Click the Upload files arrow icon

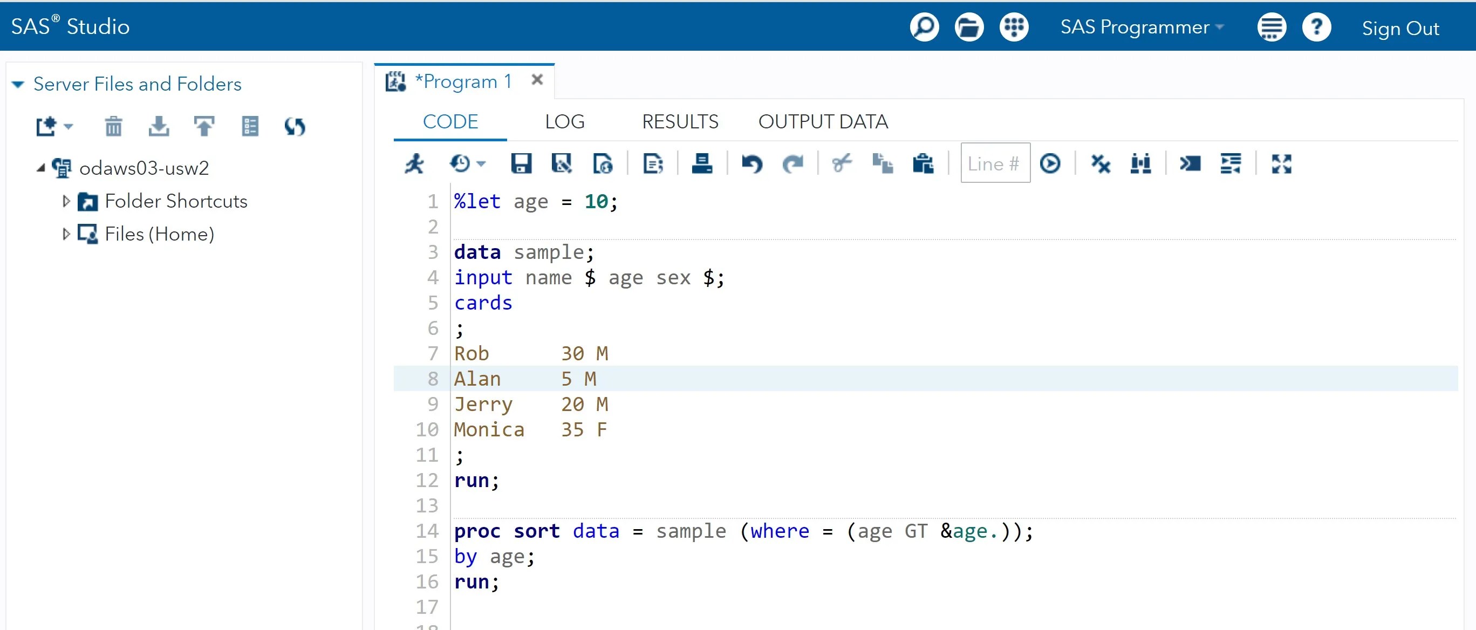click(x=204, y=126)
